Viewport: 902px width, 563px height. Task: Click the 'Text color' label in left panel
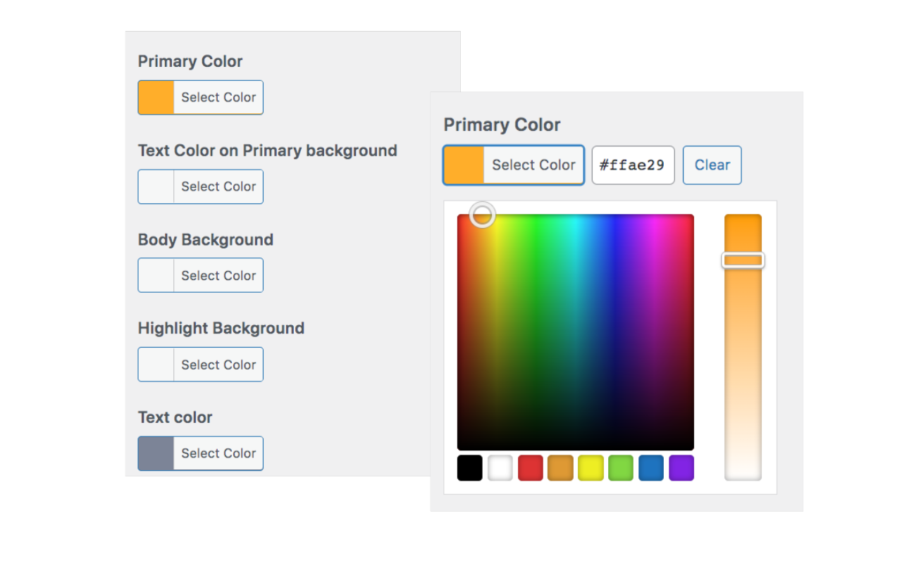click(175, 417)
